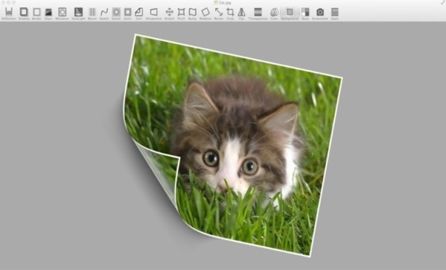The height and width of the screenshot is (270, 446).
Task: Open the Transparency settings
Action: (258, 13)
